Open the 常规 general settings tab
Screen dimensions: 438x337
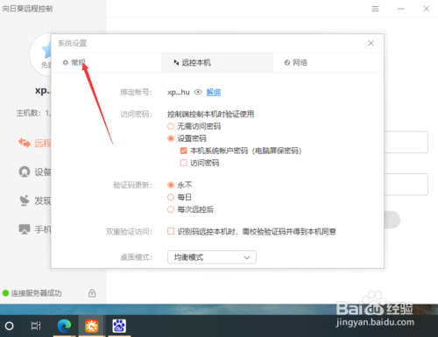[106, 62]
